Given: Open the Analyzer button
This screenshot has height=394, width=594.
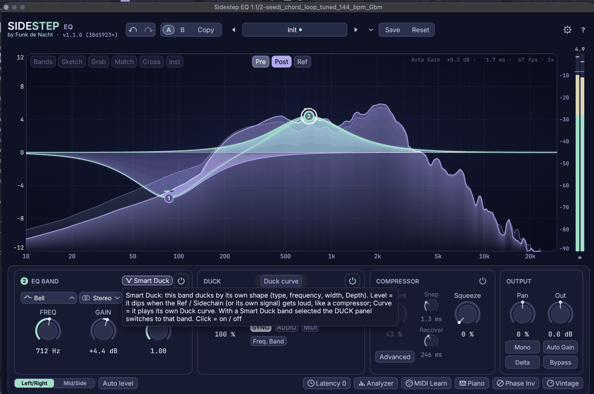Looking at the screenshot, I should 376,383.
